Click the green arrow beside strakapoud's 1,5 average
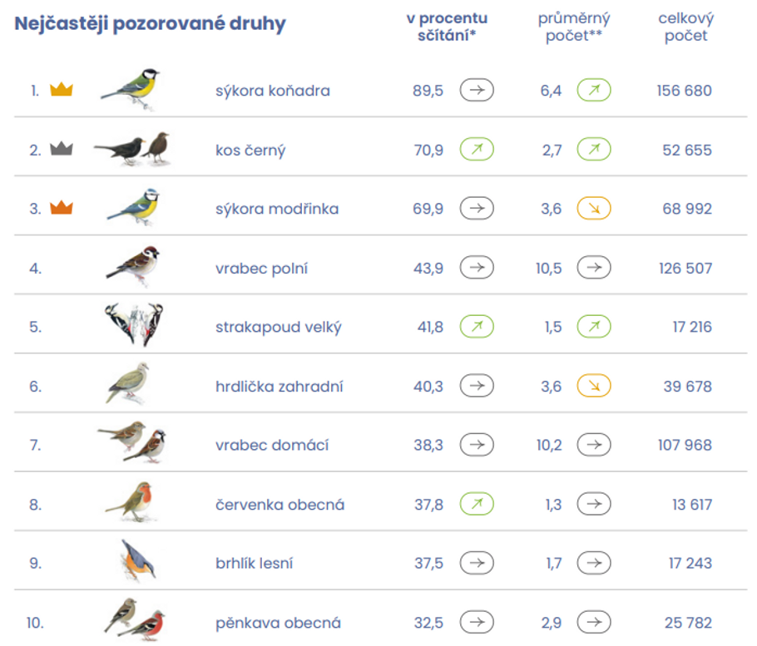 point(594,327)
